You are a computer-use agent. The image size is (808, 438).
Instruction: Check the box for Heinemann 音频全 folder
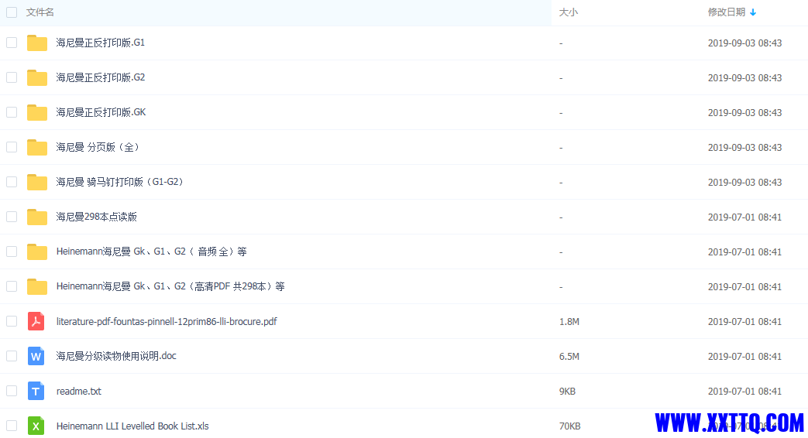point(12,252)
